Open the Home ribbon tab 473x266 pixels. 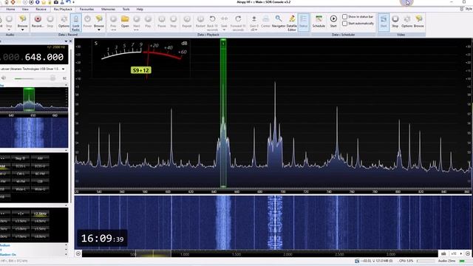click(x=10, y=10)
